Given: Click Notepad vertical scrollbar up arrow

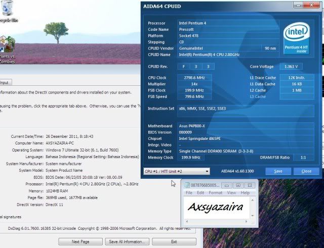Looking at the screenshot, I should click(253, 200).
